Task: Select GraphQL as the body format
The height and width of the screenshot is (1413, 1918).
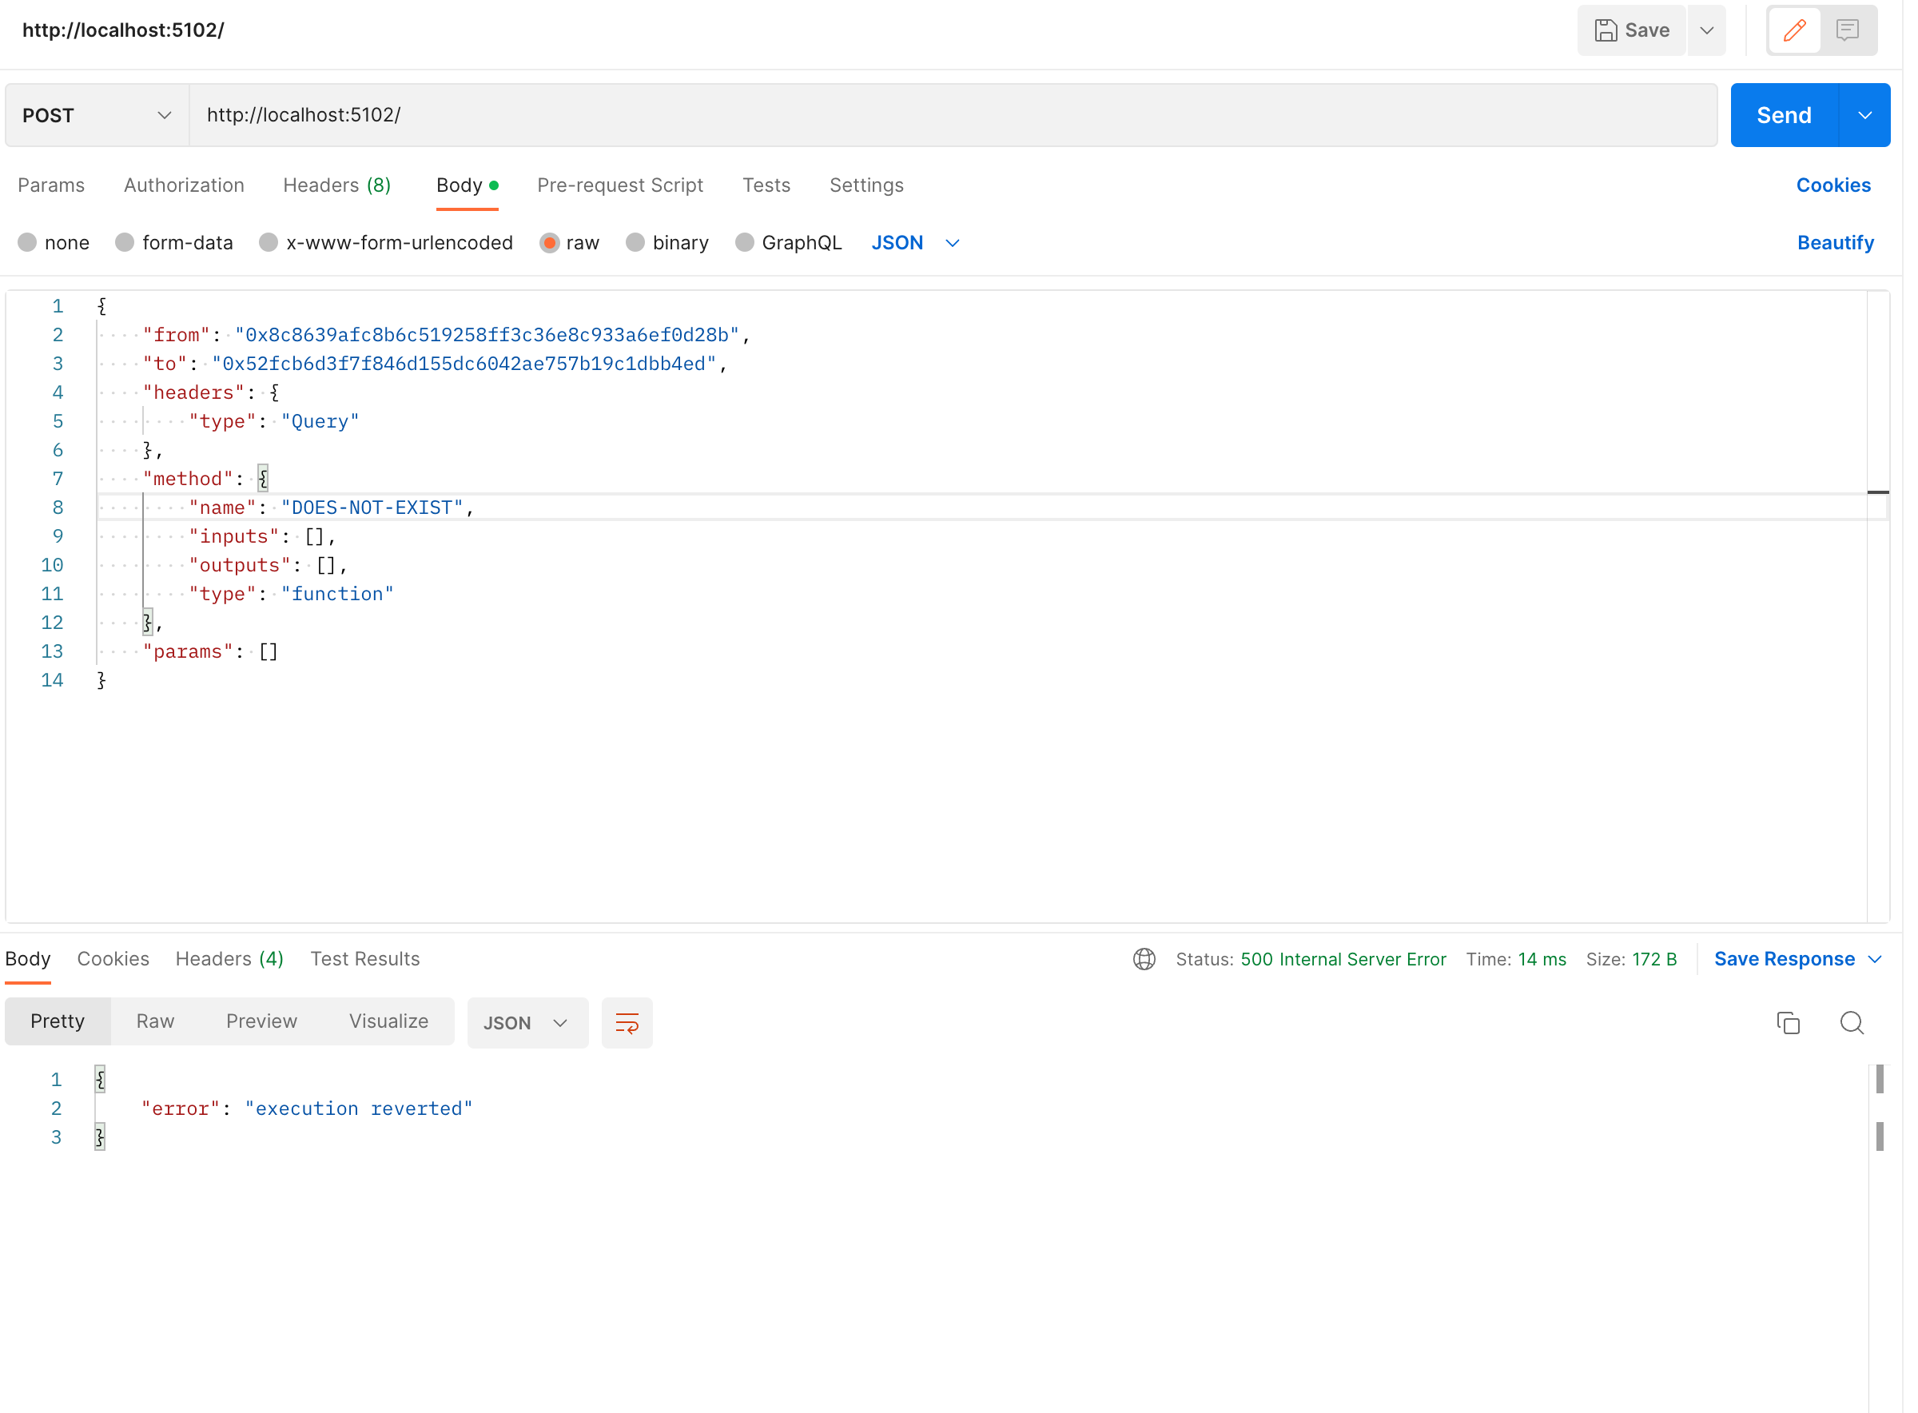Action: click(787, 242)
